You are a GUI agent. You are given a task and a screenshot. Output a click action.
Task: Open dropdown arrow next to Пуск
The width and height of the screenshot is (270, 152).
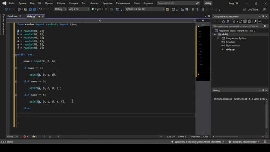click(103, 9)
